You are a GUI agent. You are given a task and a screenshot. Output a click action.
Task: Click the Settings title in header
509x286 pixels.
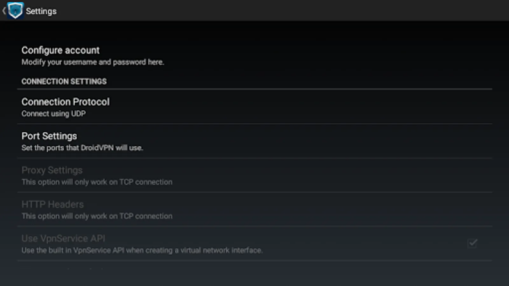(x=41, y=11)
